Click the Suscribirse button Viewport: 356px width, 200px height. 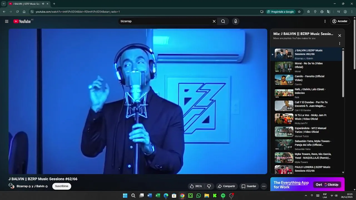click(61, 186)
